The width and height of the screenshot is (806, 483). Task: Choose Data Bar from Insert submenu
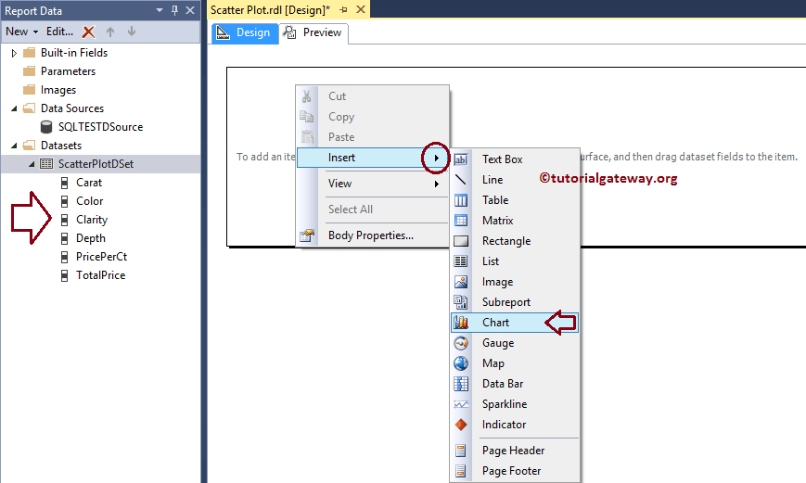(x=515, y=384)
